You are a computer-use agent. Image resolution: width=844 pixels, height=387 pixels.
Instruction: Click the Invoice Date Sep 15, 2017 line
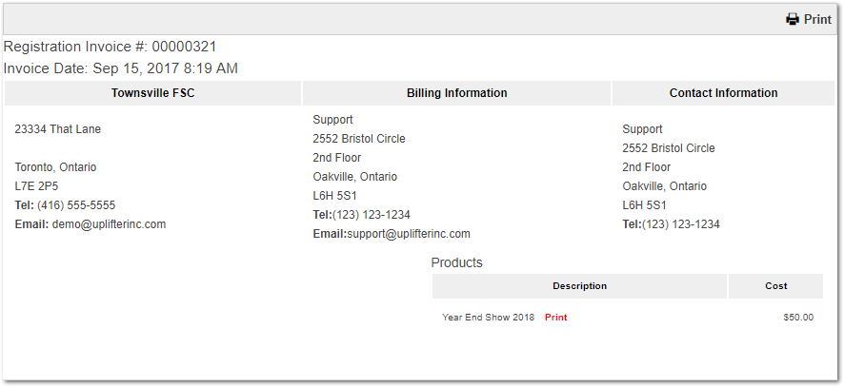click(x=121, y=68)
